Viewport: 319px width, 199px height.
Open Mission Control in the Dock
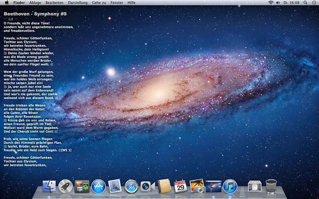point(82,186)
